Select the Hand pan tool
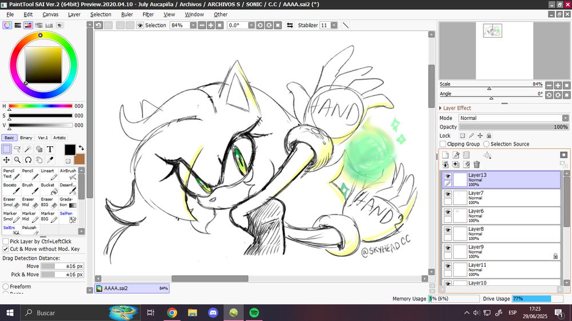This screenshot has width=572, height=321. click(x=39, y=160)
